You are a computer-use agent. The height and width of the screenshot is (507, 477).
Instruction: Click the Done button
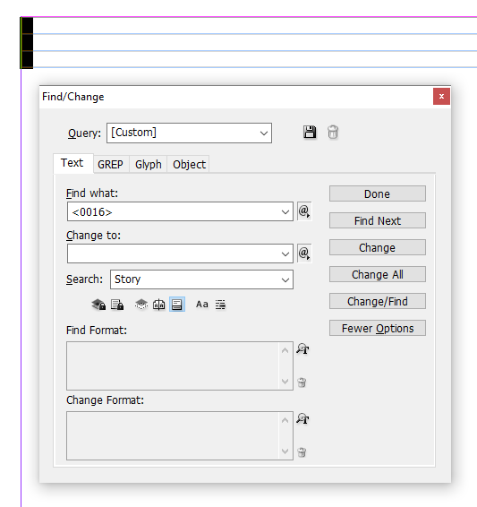click(x=378, y=193)
